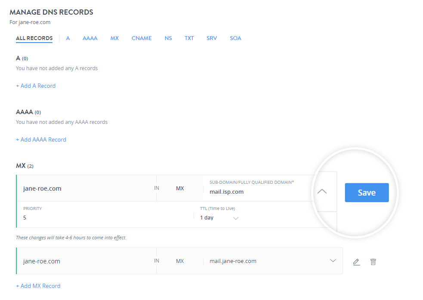Click the Add MX Record link
Screen dimensions: 423x300
pos(38,286)
